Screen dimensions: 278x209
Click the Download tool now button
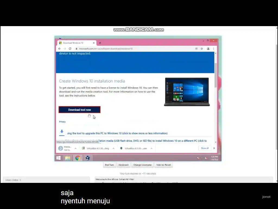[80, 110]
